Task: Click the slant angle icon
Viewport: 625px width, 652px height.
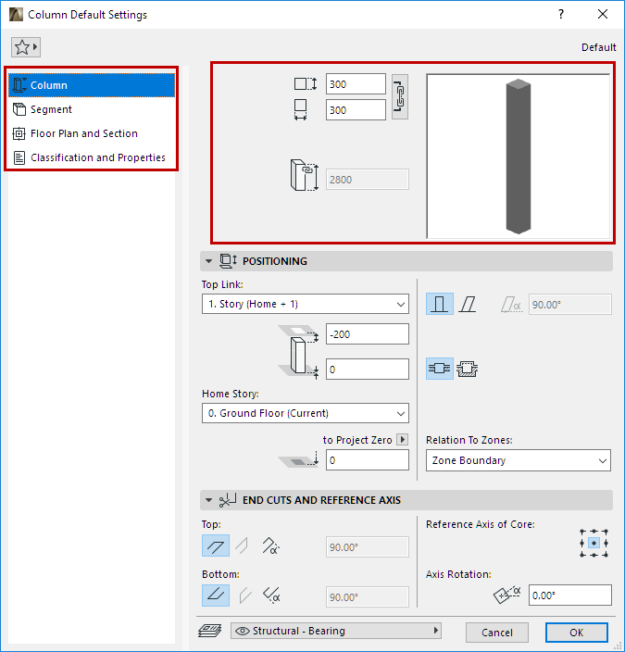Action: pos(511,305)
